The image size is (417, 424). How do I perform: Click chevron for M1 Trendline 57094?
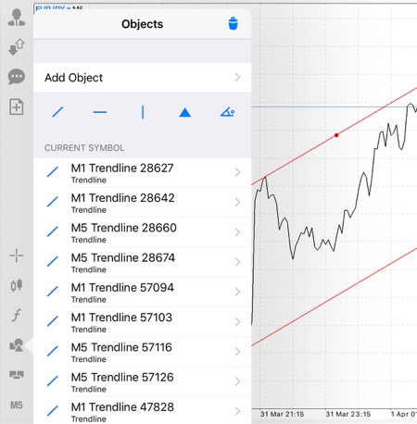point(237,292)
